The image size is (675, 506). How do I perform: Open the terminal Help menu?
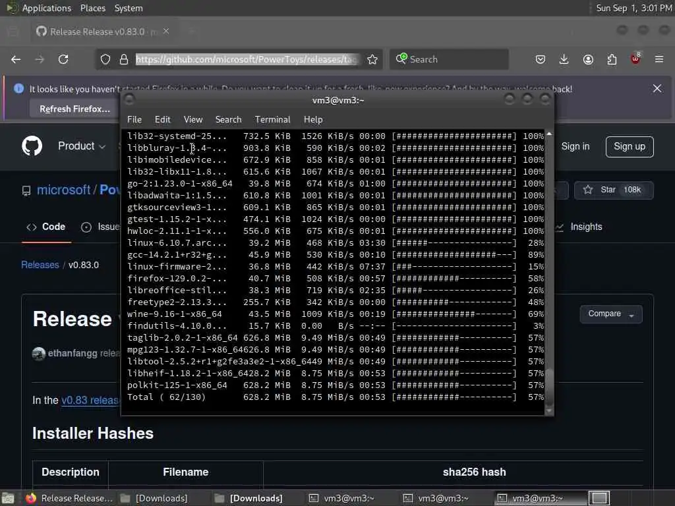(x=313, y=120)
